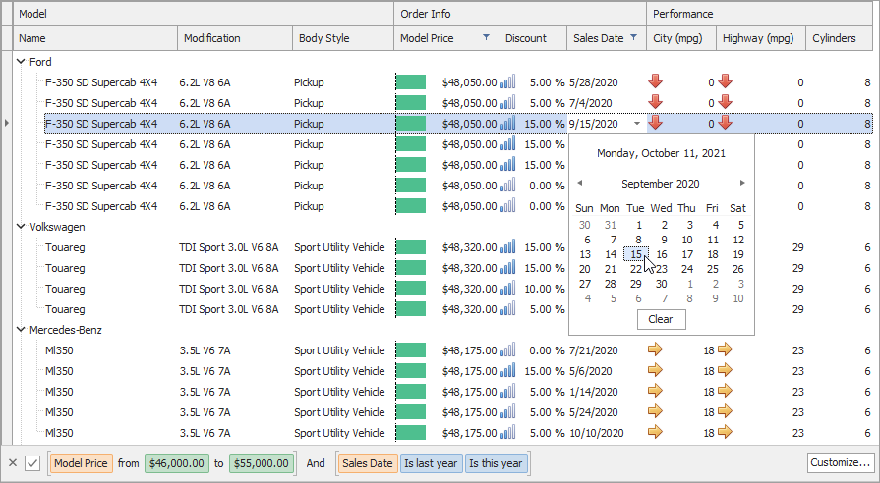Viewport: 880px width, 483px height.
Task: Collapse the Volkswagen group row
Action: [21, 227]
